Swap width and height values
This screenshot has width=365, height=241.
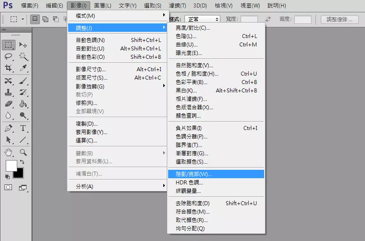(x=268, y=19)
